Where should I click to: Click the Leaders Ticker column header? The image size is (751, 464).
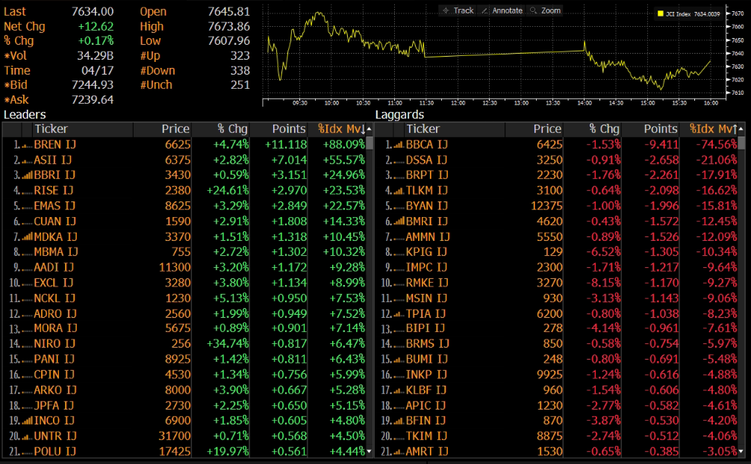(51, 129)
